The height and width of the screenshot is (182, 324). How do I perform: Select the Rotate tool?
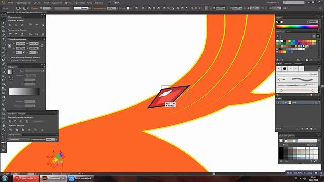pos(4,68)
